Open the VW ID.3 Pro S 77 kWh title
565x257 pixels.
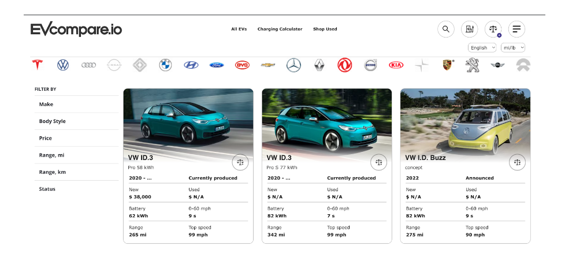[279, 158]
